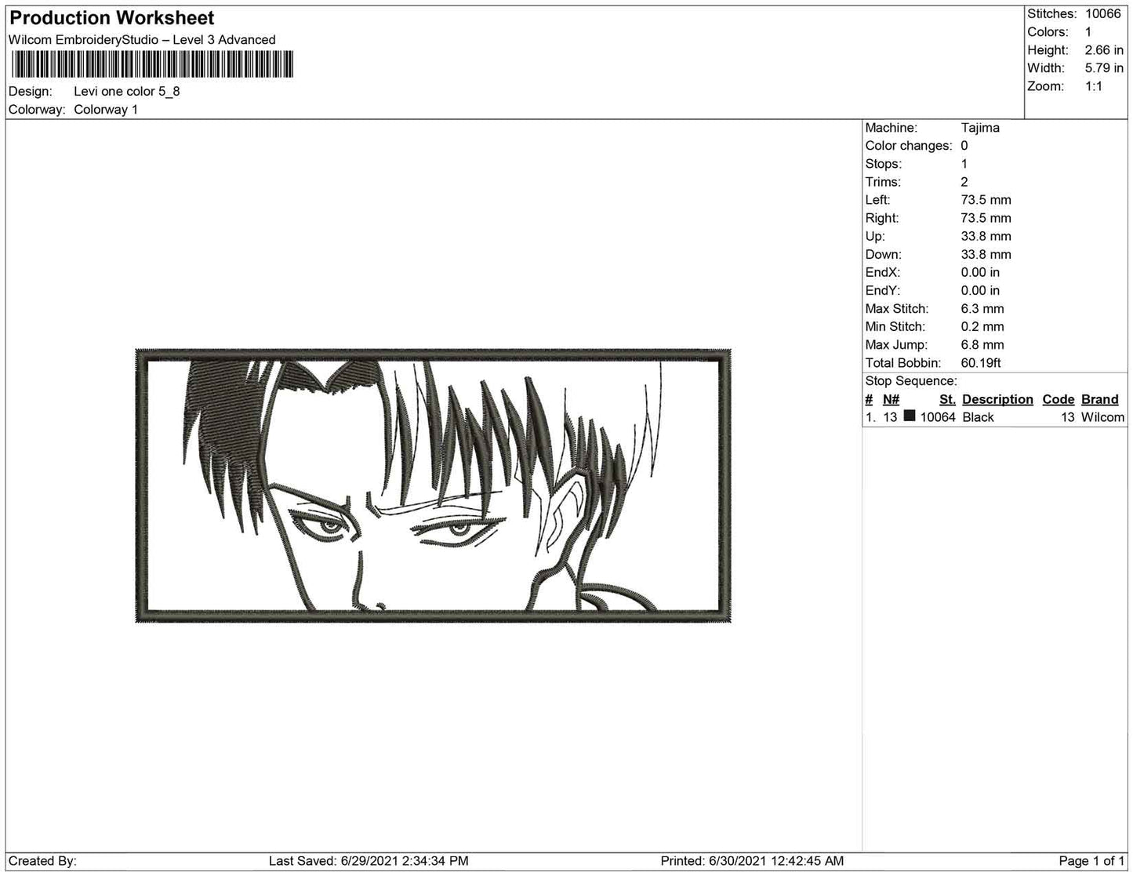Click the "Stops:" label
1133x872 pixels.
pos(884,164)
